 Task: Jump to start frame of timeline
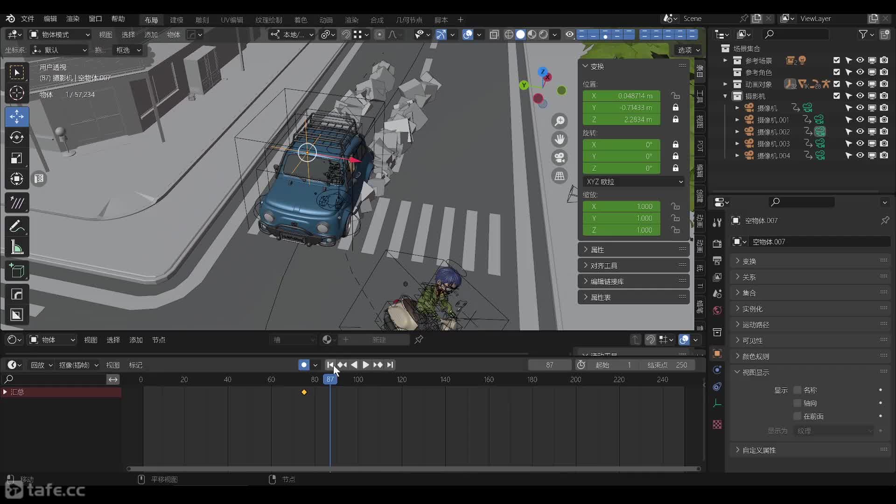[330, 365]
